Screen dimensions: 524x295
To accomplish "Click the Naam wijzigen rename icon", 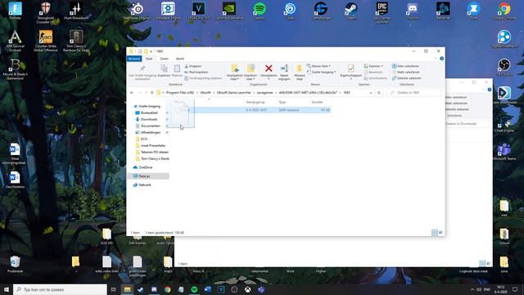I will pos(284,69).
